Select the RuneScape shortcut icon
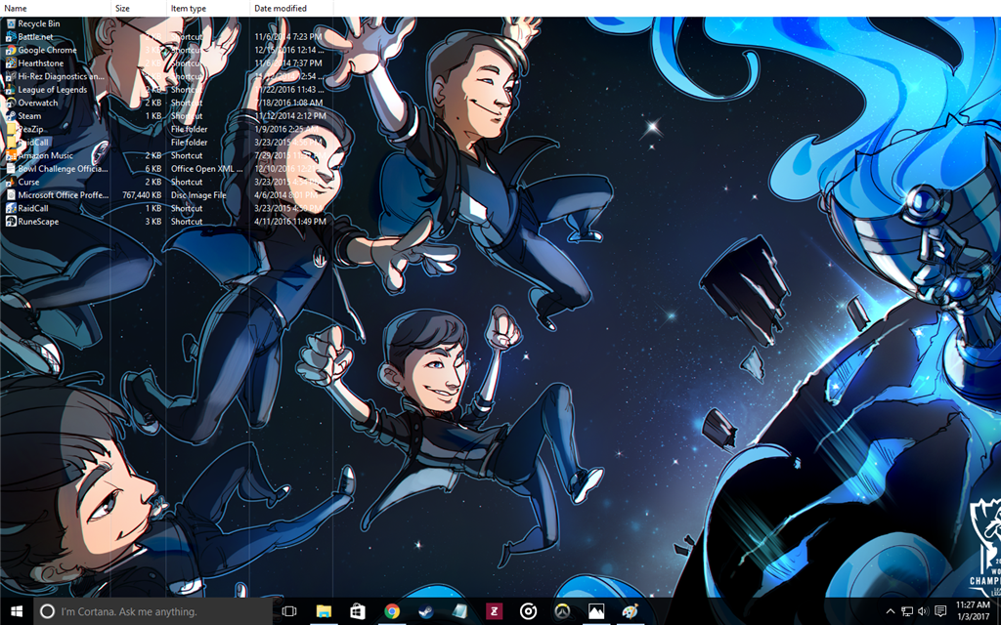 [11, 222]
